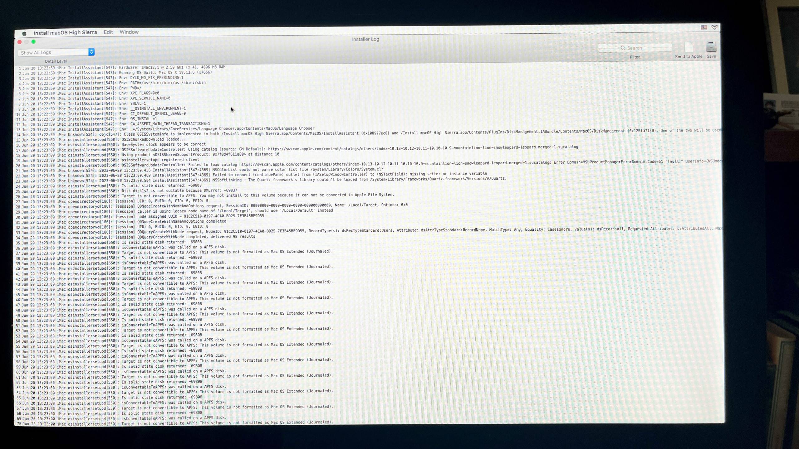The image size is (799, 449).
Task: Select the ODNodeCreateWithNameAndOptions completed line
Action: point(121,222)
